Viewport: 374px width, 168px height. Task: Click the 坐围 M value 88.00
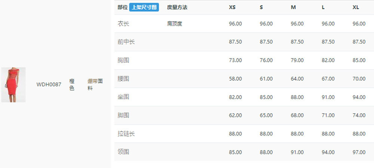pyautogui.click(x=297, y=97)
